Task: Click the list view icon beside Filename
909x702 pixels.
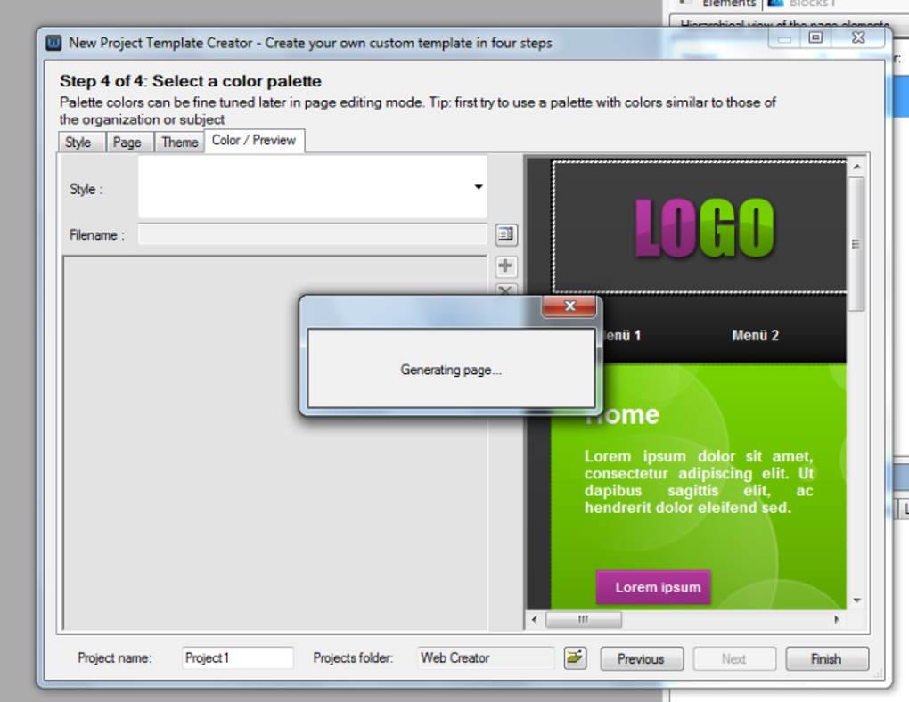Action: [x=505, y=234]
